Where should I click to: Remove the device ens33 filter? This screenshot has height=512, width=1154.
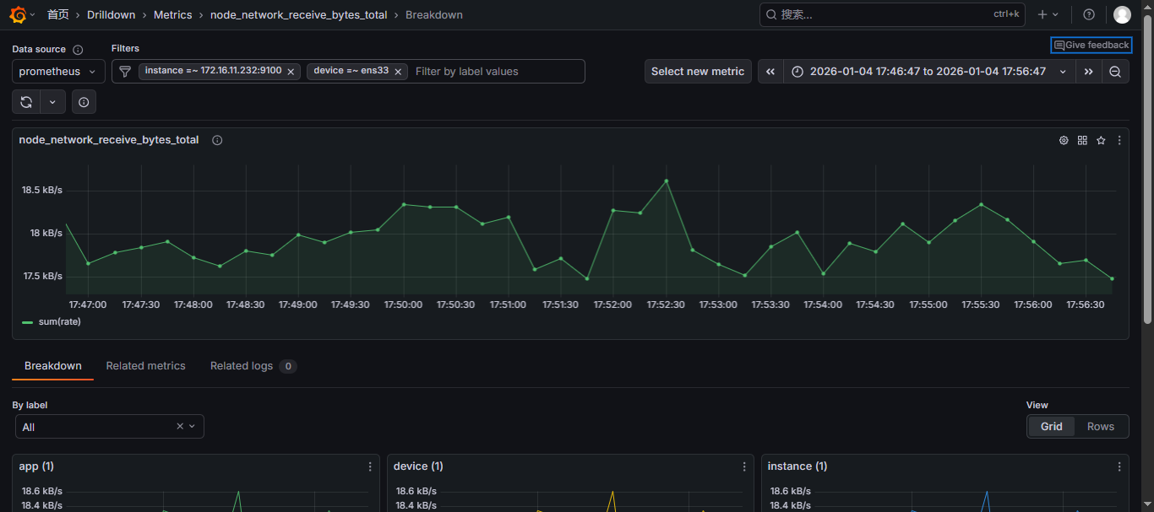click(x=399, y=72)
